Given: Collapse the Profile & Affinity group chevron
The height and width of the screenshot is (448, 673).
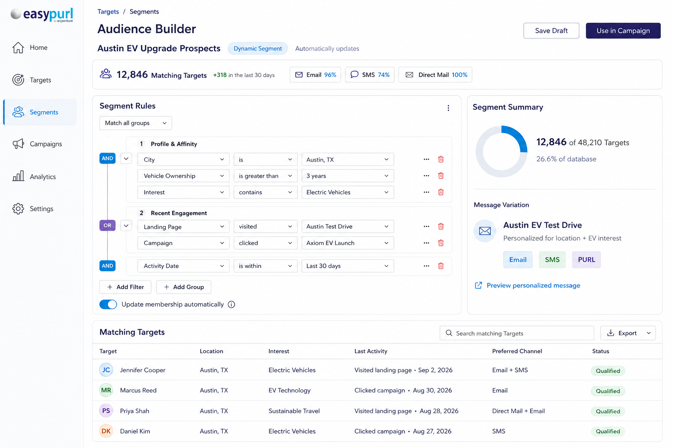Looking at the screenshot, I should point(126,158).
